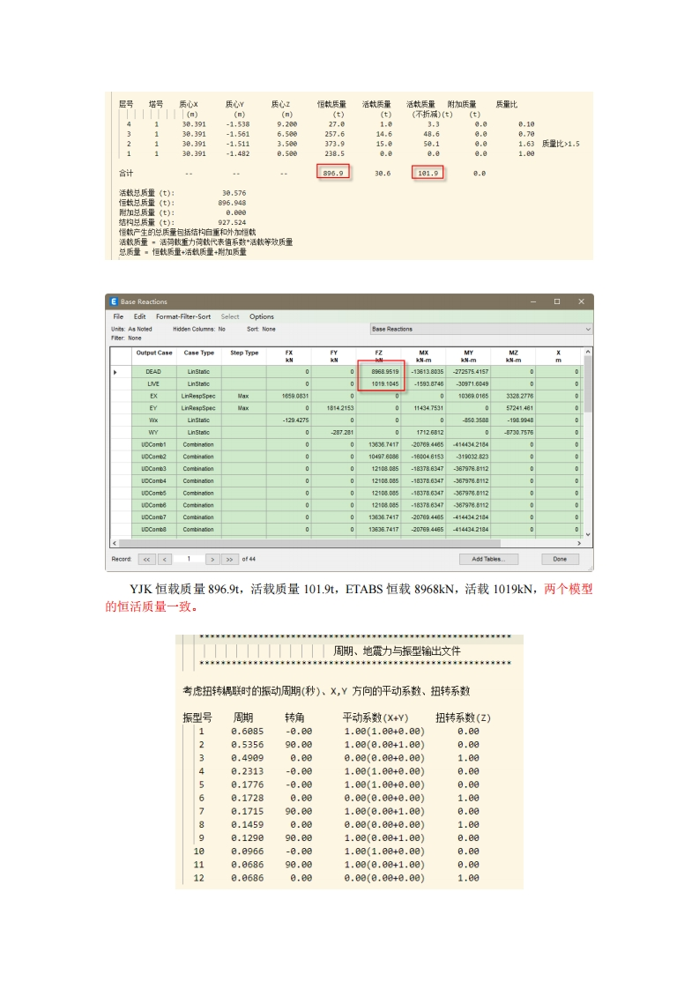This screenshot has height=989, width=699.
Task: Click the FY kN column header
Action: click(x=334, y=356)
